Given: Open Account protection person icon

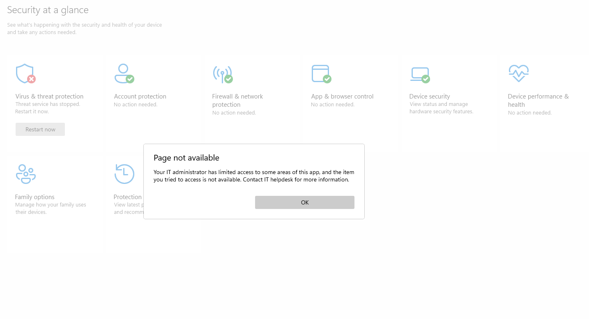Looking at the screenshot, I should click(x=124, y=73).
